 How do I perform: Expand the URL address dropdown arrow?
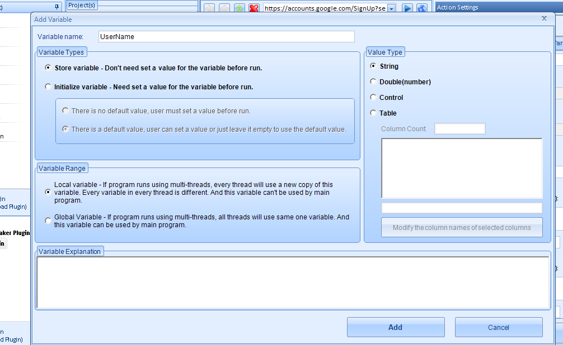click(x=391, y=8)
